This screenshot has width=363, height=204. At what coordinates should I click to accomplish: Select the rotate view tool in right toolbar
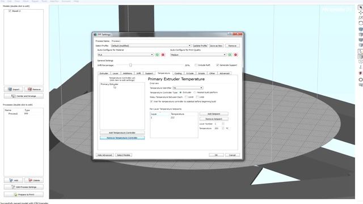pos(361,23)
